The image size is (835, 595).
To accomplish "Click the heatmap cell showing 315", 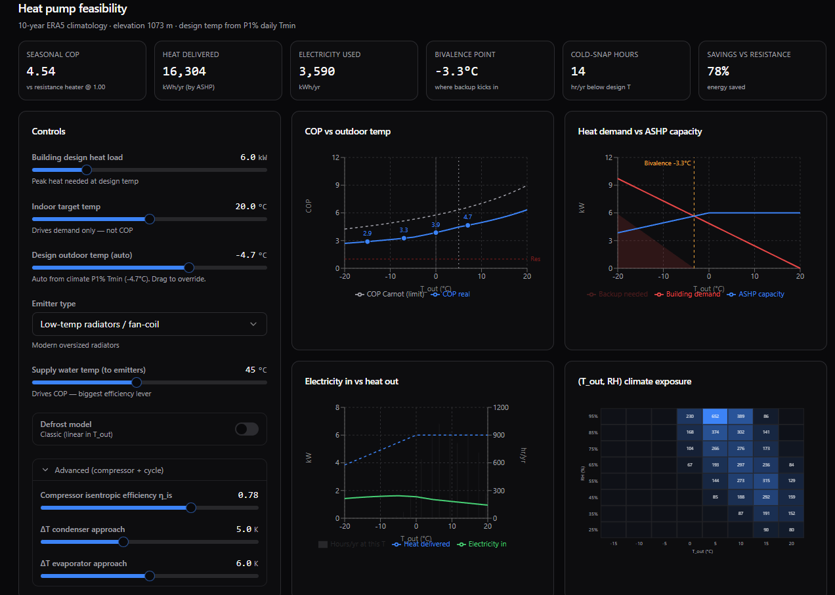I will click(x=766, y=481).
